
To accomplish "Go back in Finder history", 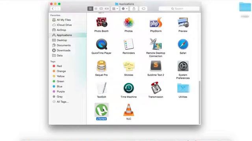I will (53, 9).
